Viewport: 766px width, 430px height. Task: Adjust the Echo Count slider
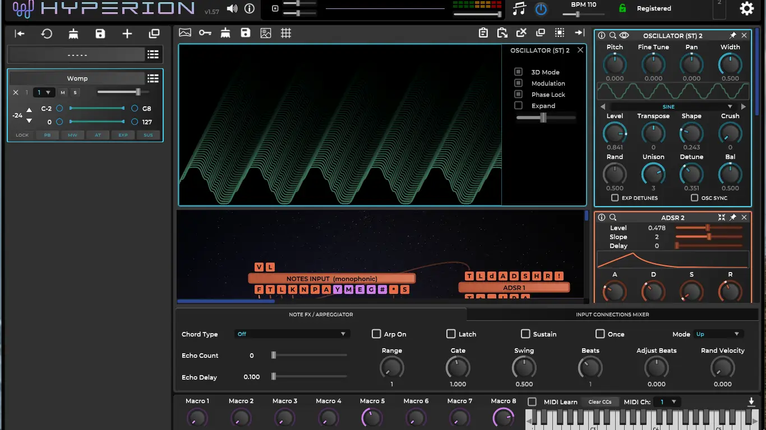coord(274,356)
